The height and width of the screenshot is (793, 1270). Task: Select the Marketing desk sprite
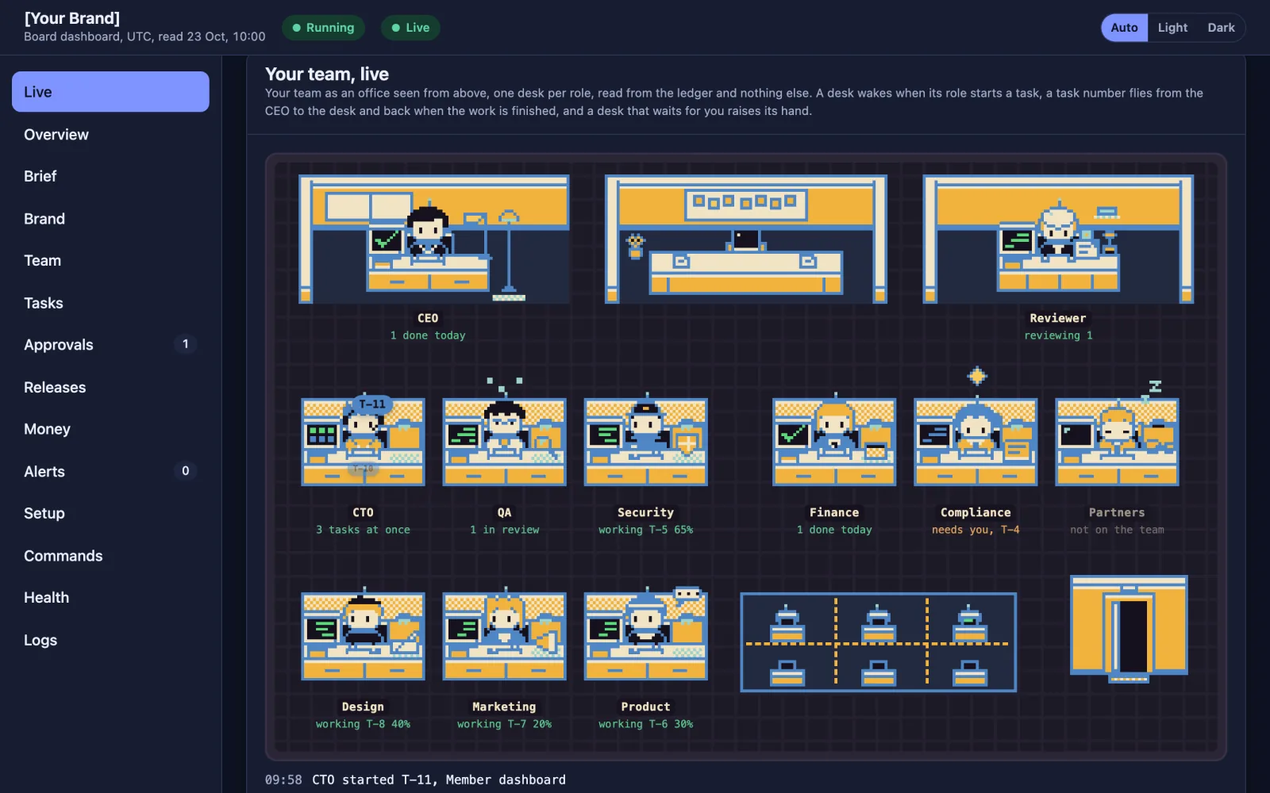504,636
